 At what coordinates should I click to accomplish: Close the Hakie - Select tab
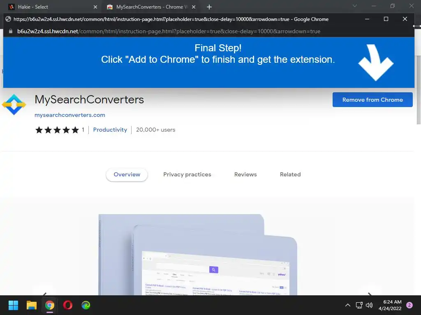coord(95,7)
